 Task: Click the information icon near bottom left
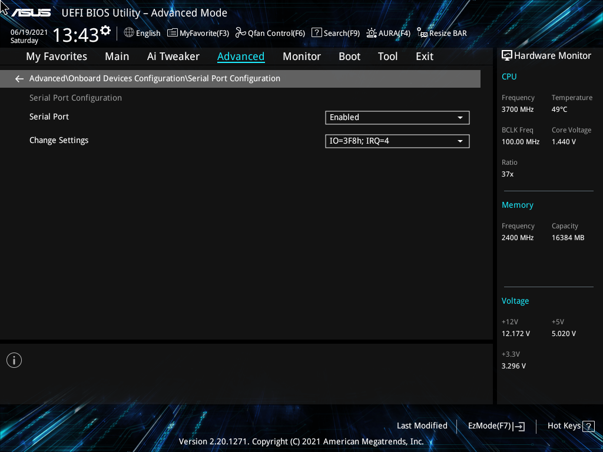(x=14, y=360)
